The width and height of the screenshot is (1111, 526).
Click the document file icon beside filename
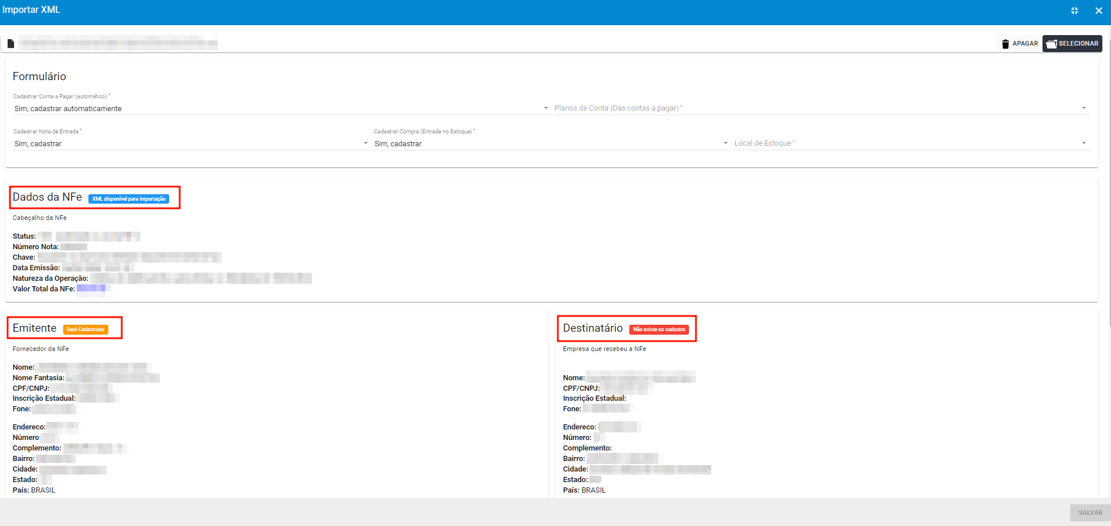(11, 43)
